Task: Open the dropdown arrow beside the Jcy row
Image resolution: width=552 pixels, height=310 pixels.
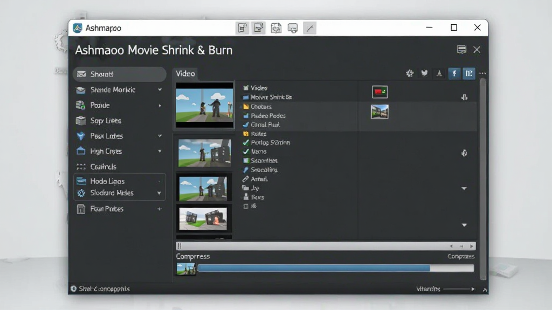Action: [x=464, y=188]
